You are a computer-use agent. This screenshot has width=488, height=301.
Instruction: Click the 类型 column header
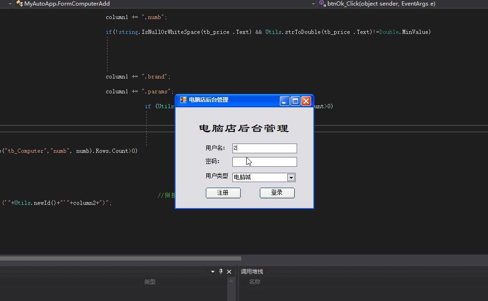149,282
